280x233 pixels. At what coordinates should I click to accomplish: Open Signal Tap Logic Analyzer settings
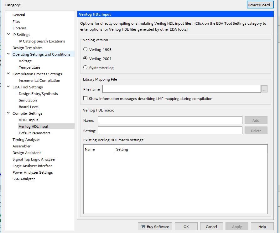[x=34, y=159]
